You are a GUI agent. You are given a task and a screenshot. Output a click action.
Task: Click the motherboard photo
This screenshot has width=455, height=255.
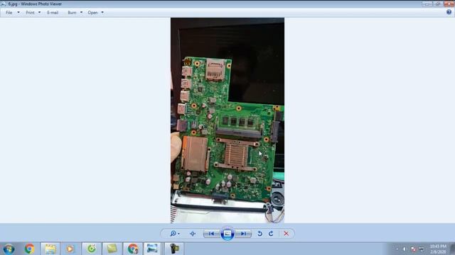[x=227, y=120]
